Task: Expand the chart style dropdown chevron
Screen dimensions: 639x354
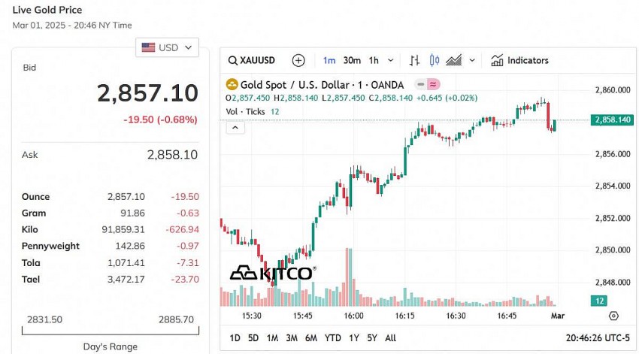Action: [x=472, y=60]
